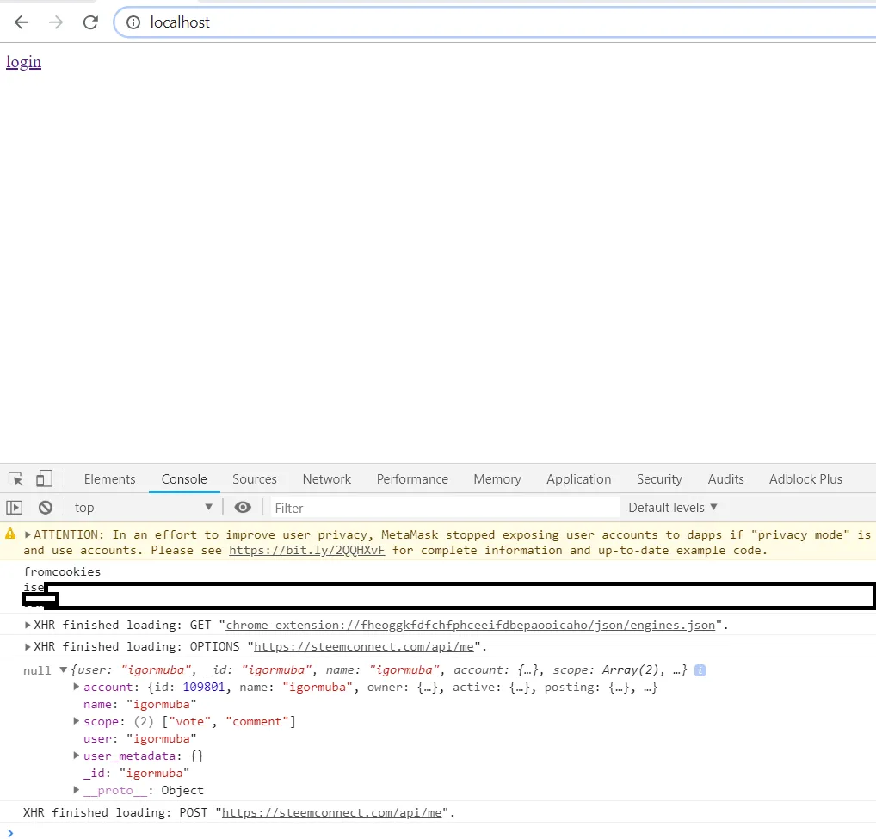Expand the ATTENTION MetaMask warning message
Viewport: 876px width, 839px height.
click(28, 534)
